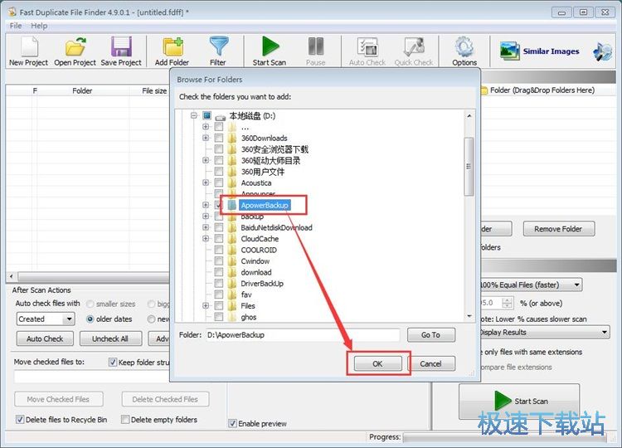Click the Similar Images banner
This screenshot has width=622, height=448.
(539, 51)
